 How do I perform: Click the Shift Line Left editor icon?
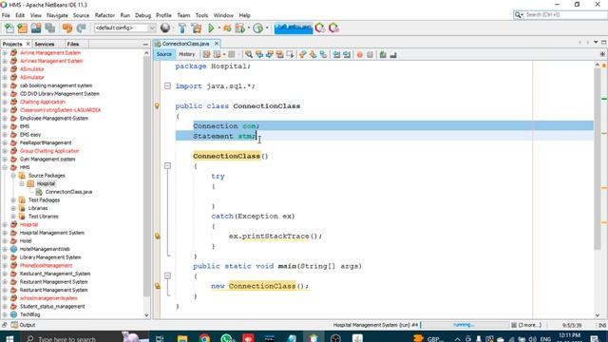336,55
